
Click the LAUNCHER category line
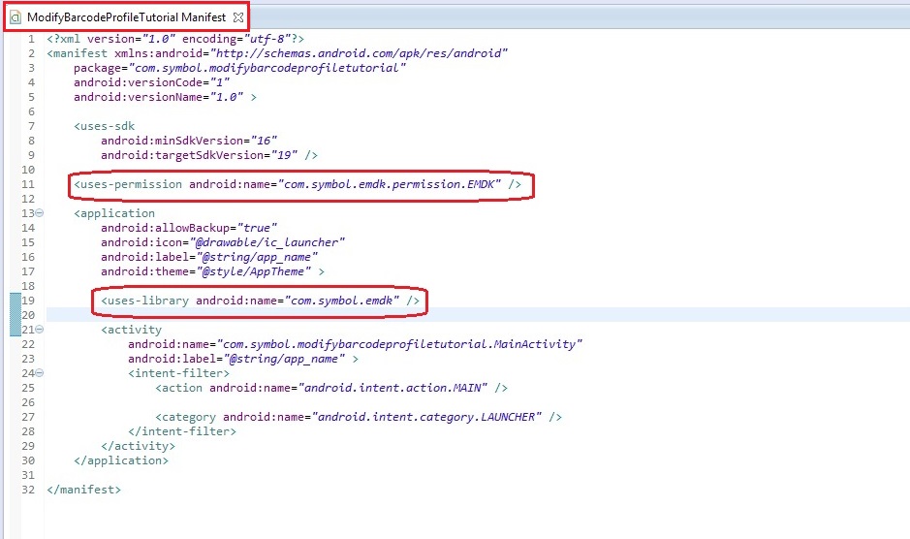(x=359, y=417)
